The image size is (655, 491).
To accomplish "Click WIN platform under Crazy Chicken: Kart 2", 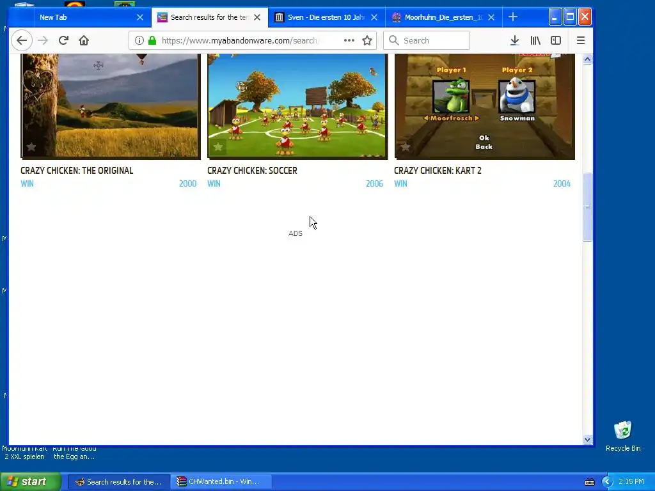I will [x=400, y=183].
